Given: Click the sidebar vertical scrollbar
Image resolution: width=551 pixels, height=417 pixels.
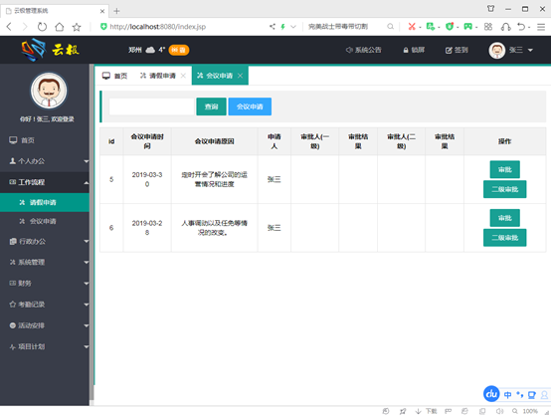Looking at the screenshot, I should click(92, 232).
